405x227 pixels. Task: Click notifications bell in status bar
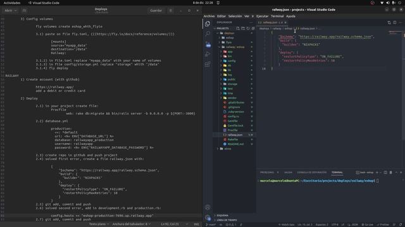pyautogui.click(x=400, y=224)
